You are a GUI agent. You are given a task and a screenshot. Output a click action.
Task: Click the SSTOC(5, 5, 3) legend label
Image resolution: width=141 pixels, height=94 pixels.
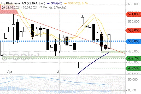(78, 3)
